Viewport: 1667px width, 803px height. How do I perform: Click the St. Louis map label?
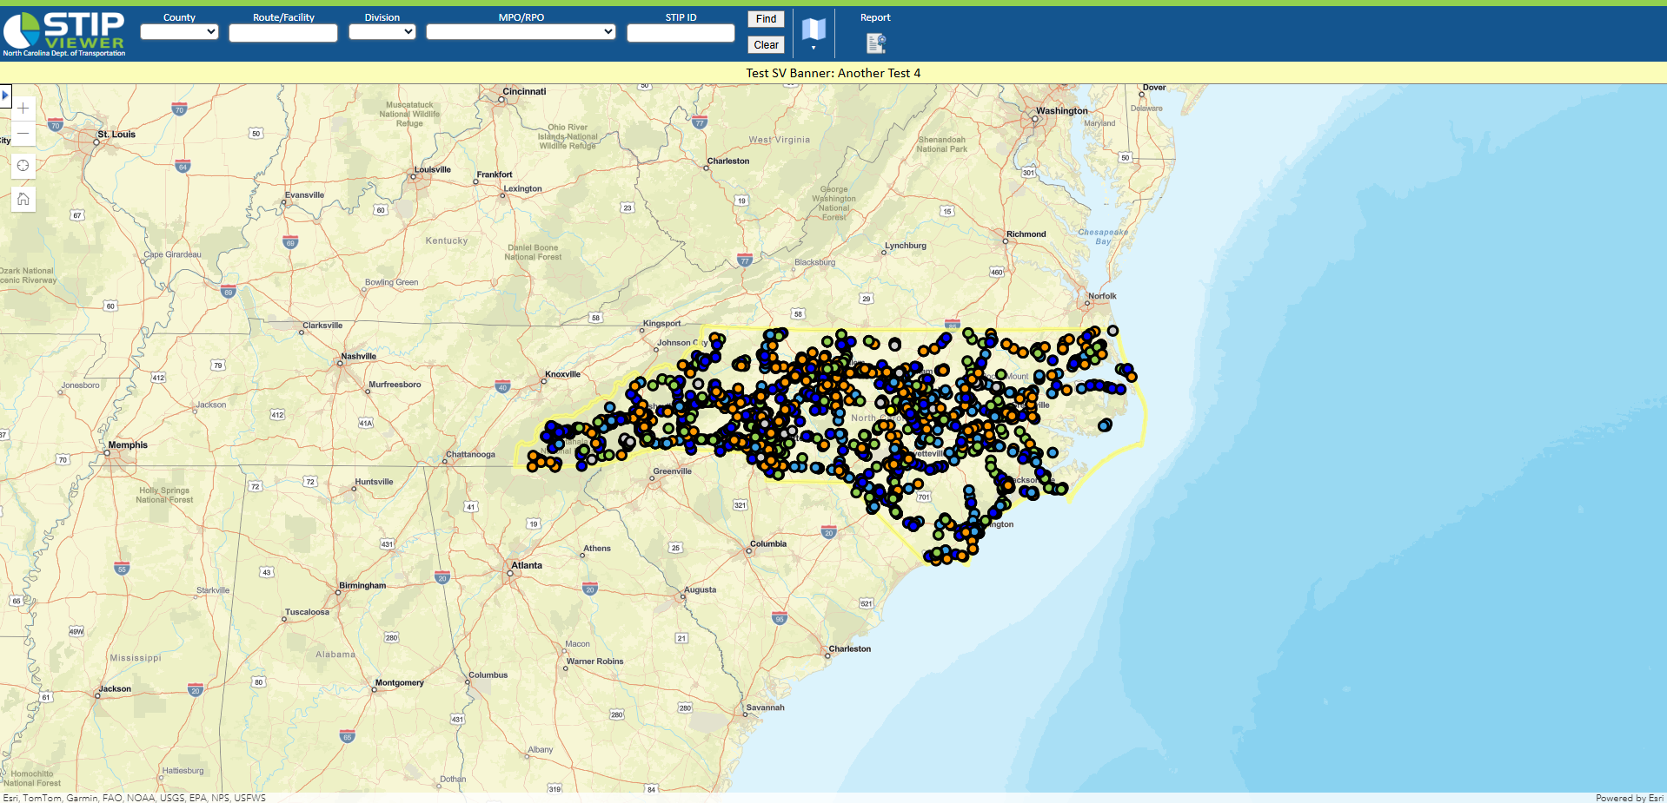point(116,135)
